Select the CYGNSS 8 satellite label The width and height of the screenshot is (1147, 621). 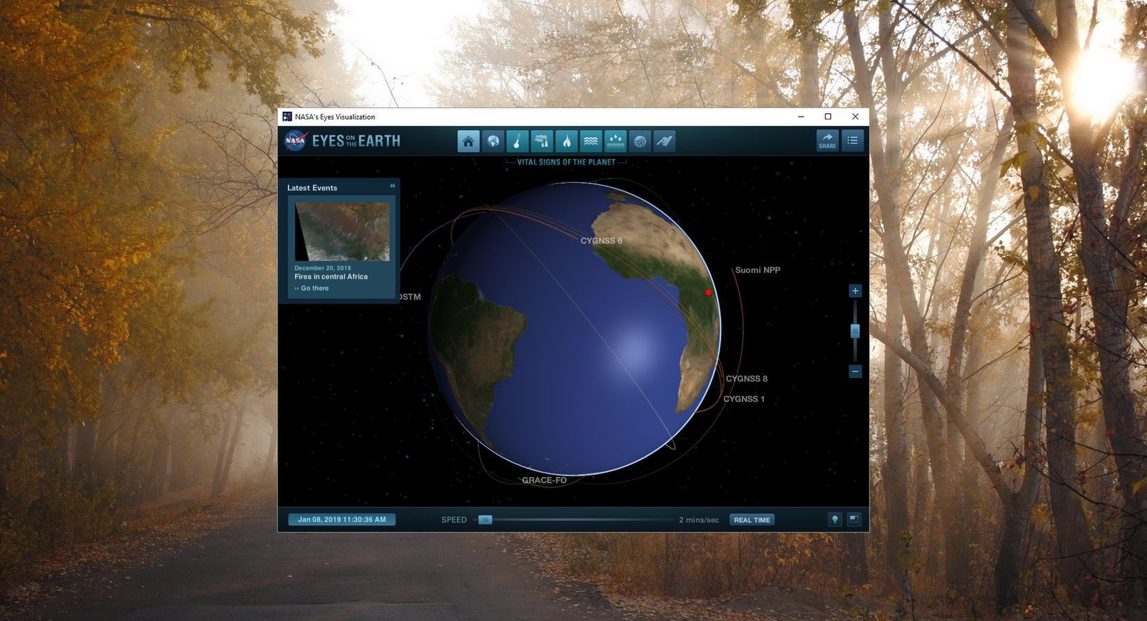746,378
